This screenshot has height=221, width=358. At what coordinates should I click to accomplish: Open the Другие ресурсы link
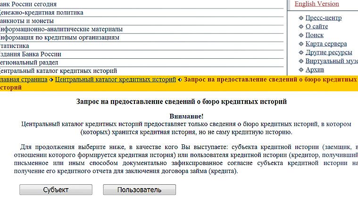point(329,52)
